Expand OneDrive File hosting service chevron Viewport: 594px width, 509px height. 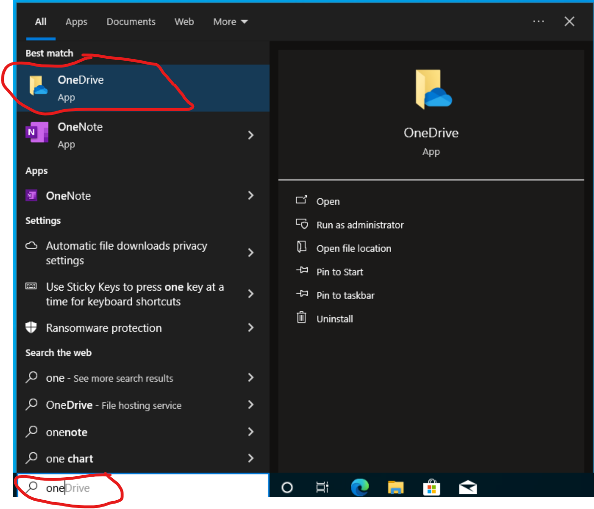(x=251, y=405)
